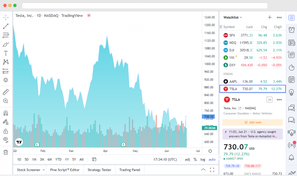Image resolution: width=297 pixels, height=176 pixels.
Task: Select the AAPL row in the watchlist
Action: pos(252,81)
